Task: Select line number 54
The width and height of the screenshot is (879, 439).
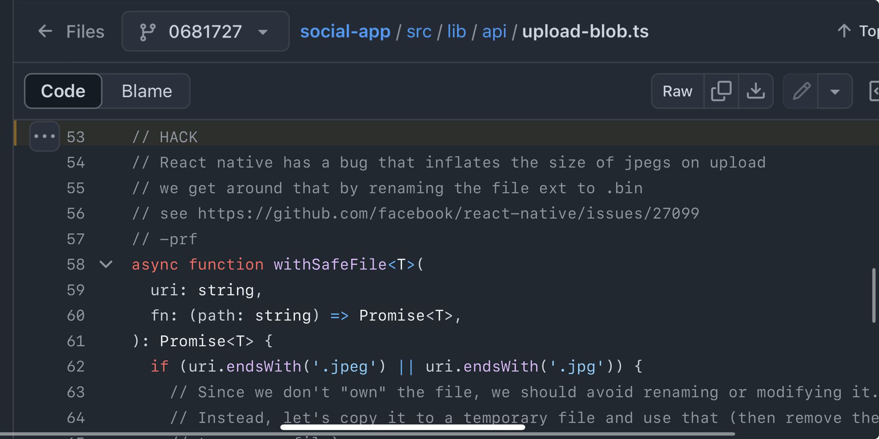Action: (76, 162)
